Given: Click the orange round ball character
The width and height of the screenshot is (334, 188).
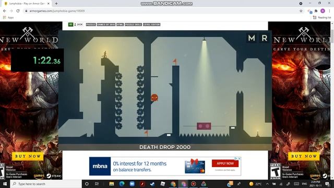Looking at the screenshot, I should (154, 98).
